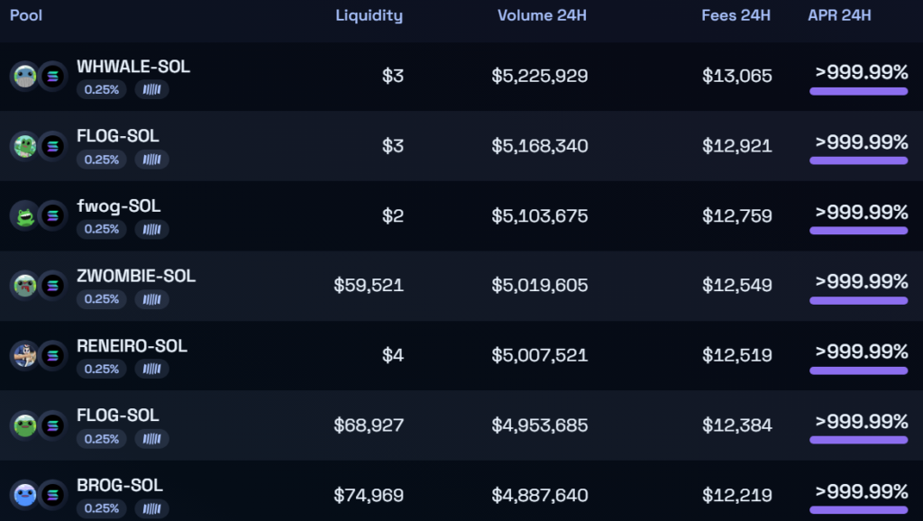Click the Pool column header
923x521 pixels.
coord(26,15)
